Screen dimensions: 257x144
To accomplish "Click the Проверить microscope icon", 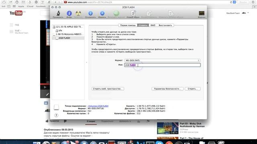I will coord(58,13).
